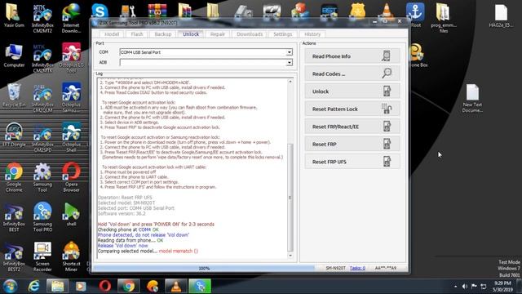The image size is (522, 294).
Task: Open Yasir Gsm desktop folder
Action: (x=14, y=16)
